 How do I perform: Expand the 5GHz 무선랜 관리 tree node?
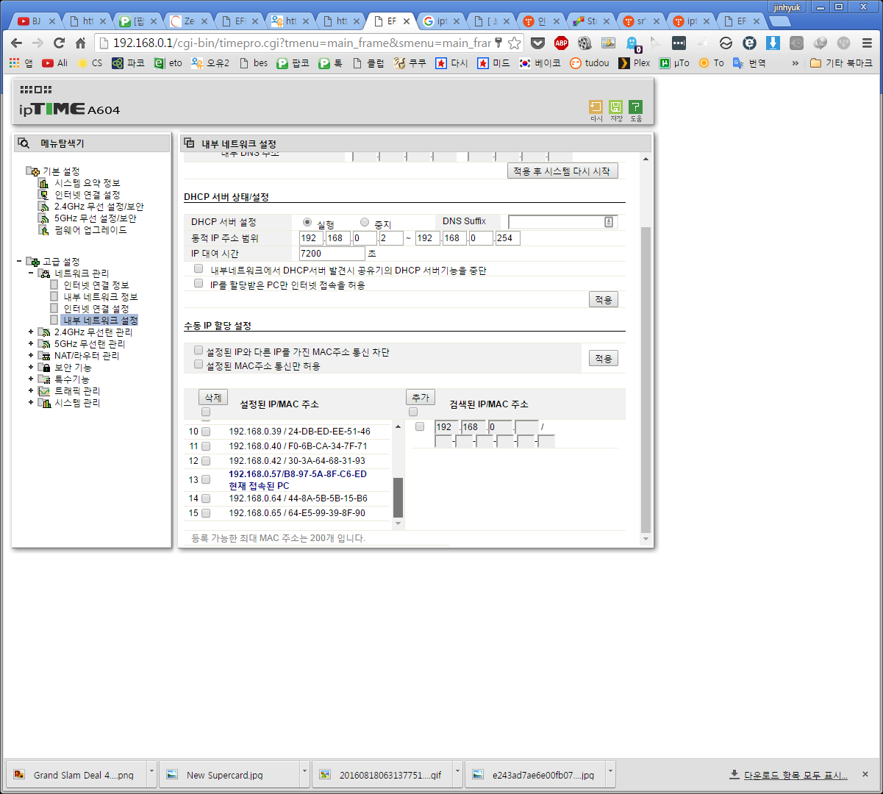click(x=31, y=344)
